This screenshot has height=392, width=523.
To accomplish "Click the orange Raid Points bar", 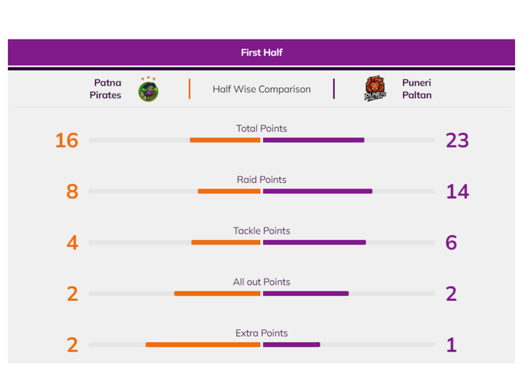I will click(229, 191).
